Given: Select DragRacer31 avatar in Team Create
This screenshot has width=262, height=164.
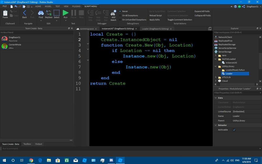Looking at the screenshot, I should (x=4, y=39).
